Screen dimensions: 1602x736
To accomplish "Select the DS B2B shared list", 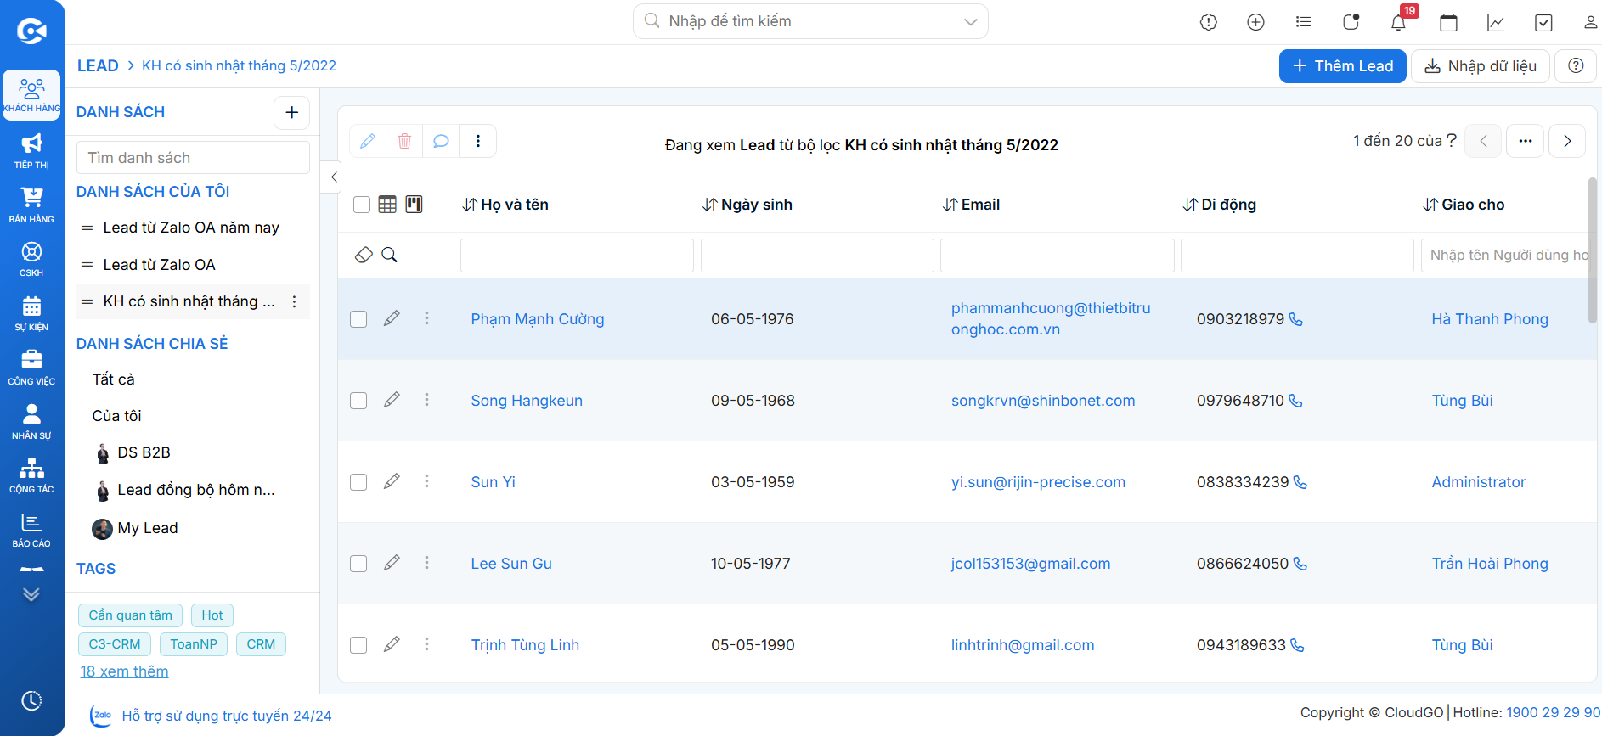I will coord(144,452).
